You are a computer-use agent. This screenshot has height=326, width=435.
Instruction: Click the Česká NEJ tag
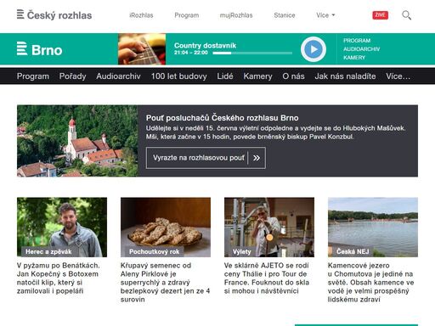point(353,251)
